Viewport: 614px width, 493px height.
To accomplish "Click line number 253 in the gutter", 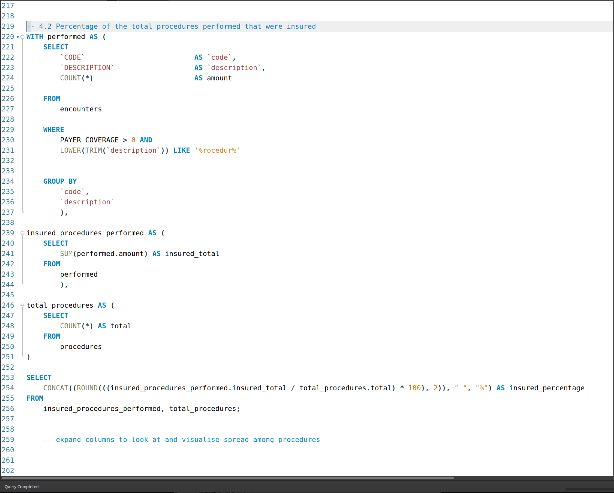I will (x=8, y=377).
